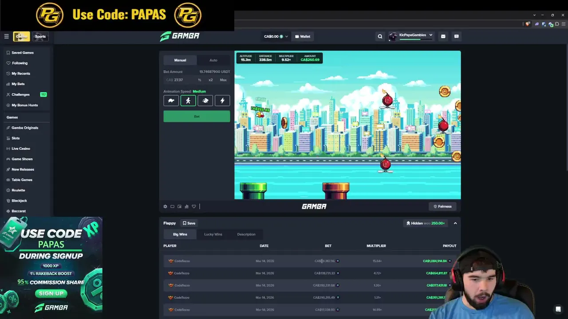Click the 4.72× multiplier cell
This screenshot has width=568, height=319.
tap(377, 273)
